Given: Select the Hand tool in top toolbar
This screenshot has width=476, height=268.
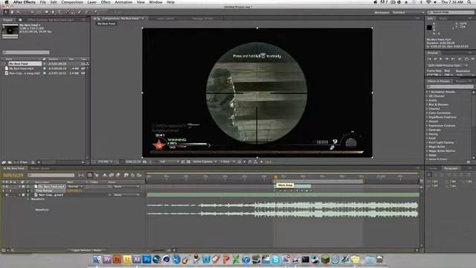Looking at the screenshot, I should (12, 12).
